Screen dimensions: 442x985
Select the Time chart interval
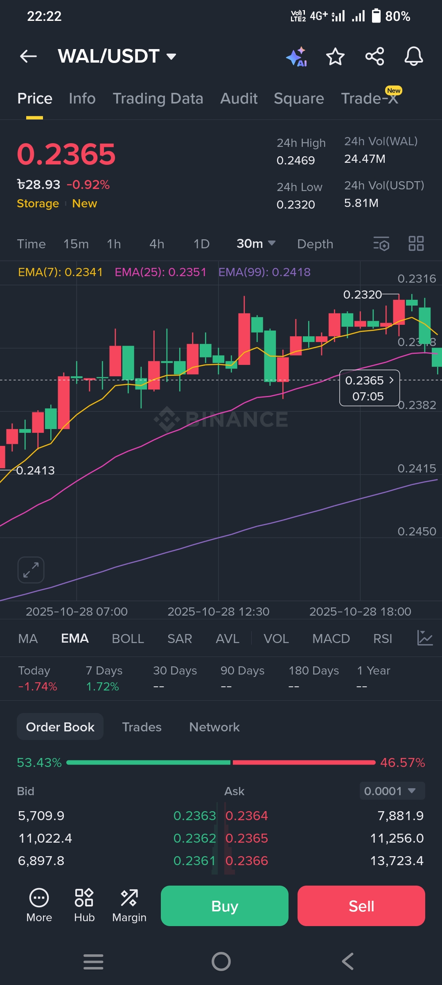(x=31, y=244)
